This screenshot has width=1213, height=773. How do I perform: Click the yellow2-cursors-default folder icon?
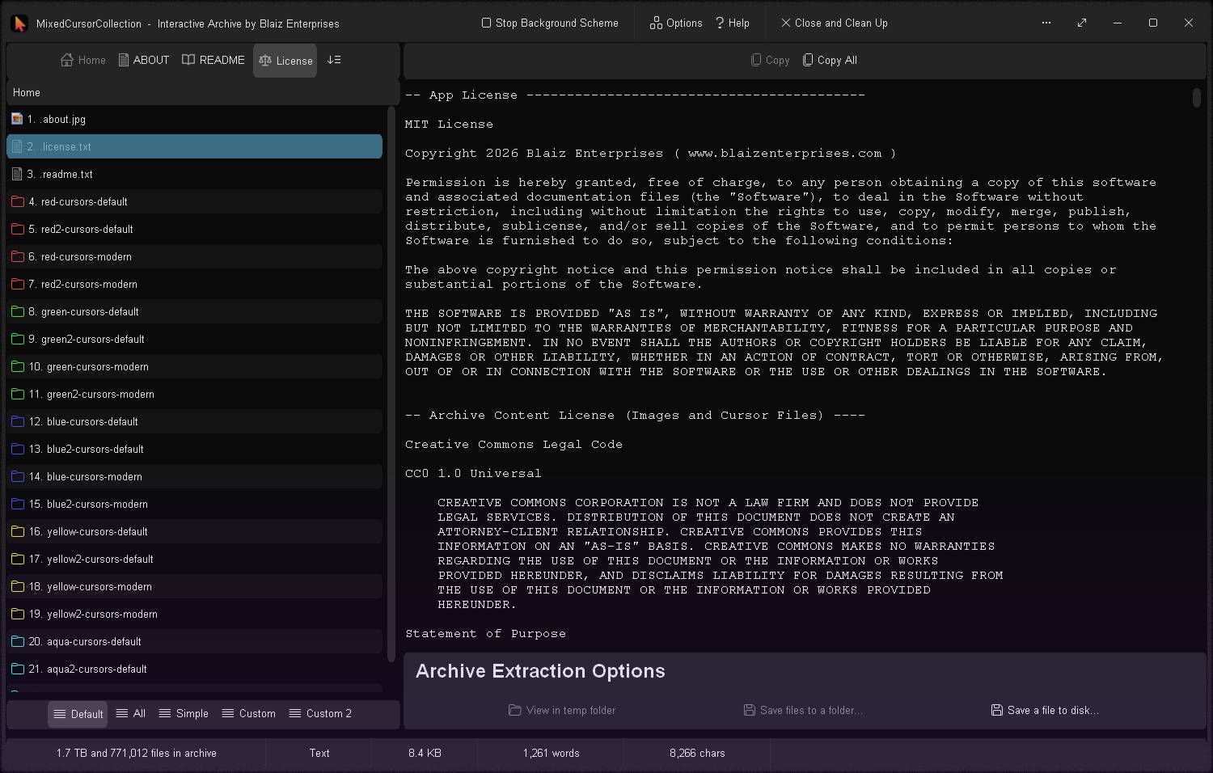tap(18, 559)
